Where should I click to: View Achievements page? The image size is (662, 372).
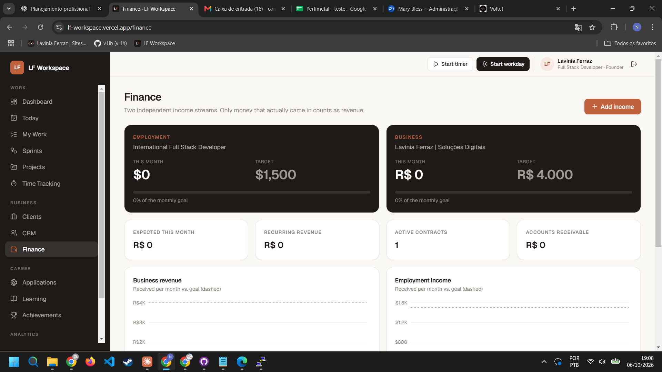51,315
